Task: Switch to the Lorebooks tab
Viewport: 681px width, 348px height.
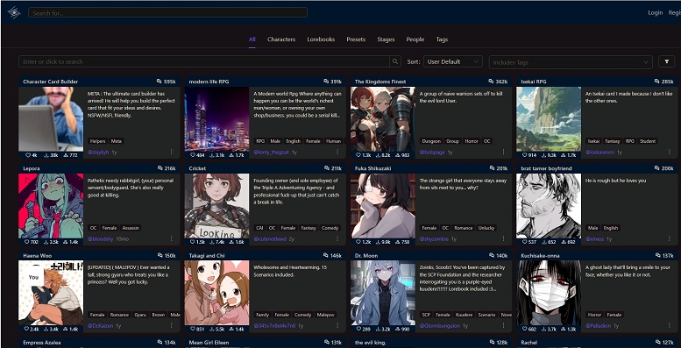Action: click(321, 39)
